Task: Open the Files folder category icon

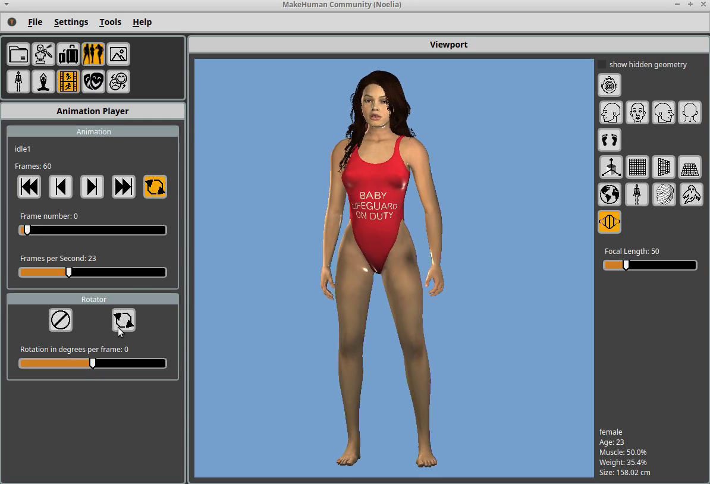Action: 18,54
